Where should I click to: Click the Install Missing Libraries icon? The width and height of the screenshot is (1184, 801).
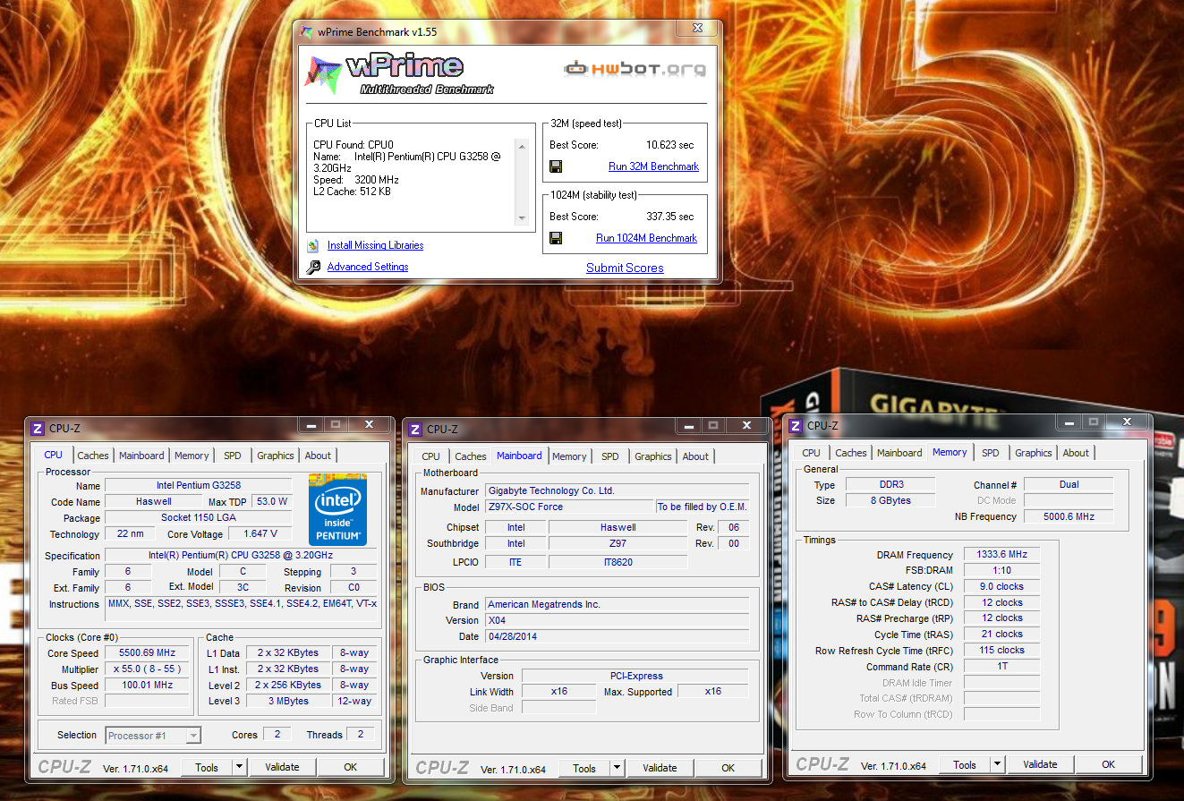pyautogui.click(x=313, y=245)
